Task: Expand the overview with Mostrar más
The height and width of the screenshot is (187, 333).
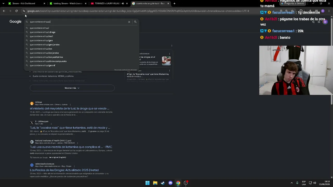Action: pos(72,88)
